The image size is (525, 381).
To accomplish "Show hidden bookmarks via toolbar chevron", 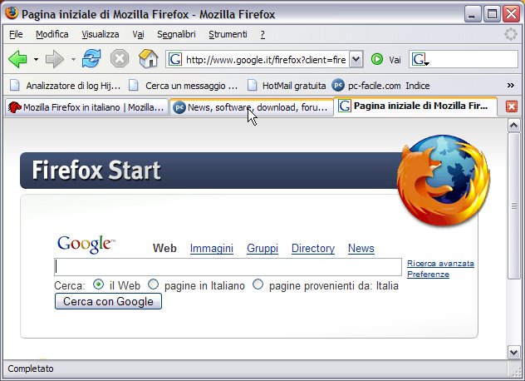I will (x=511, y=85).
